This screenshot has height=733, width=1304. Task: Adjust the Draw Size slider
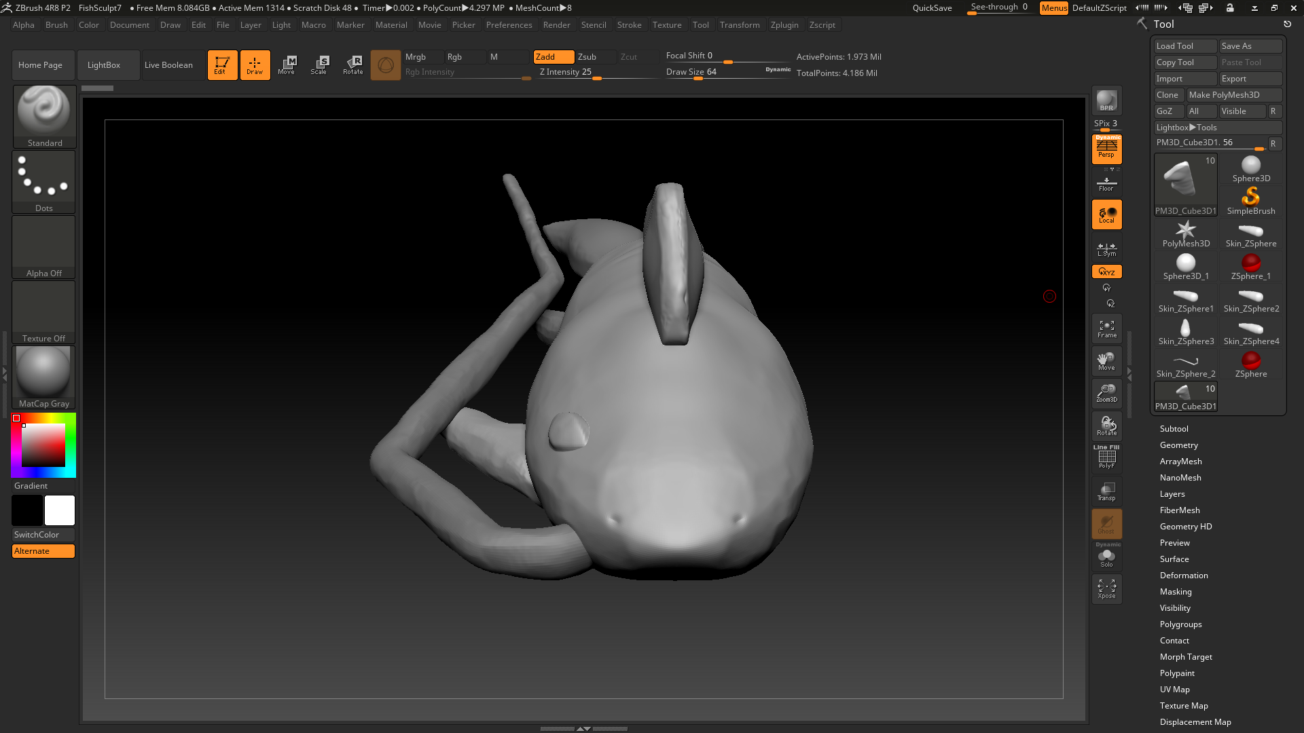pyautogui.click(x=728, y=73)
